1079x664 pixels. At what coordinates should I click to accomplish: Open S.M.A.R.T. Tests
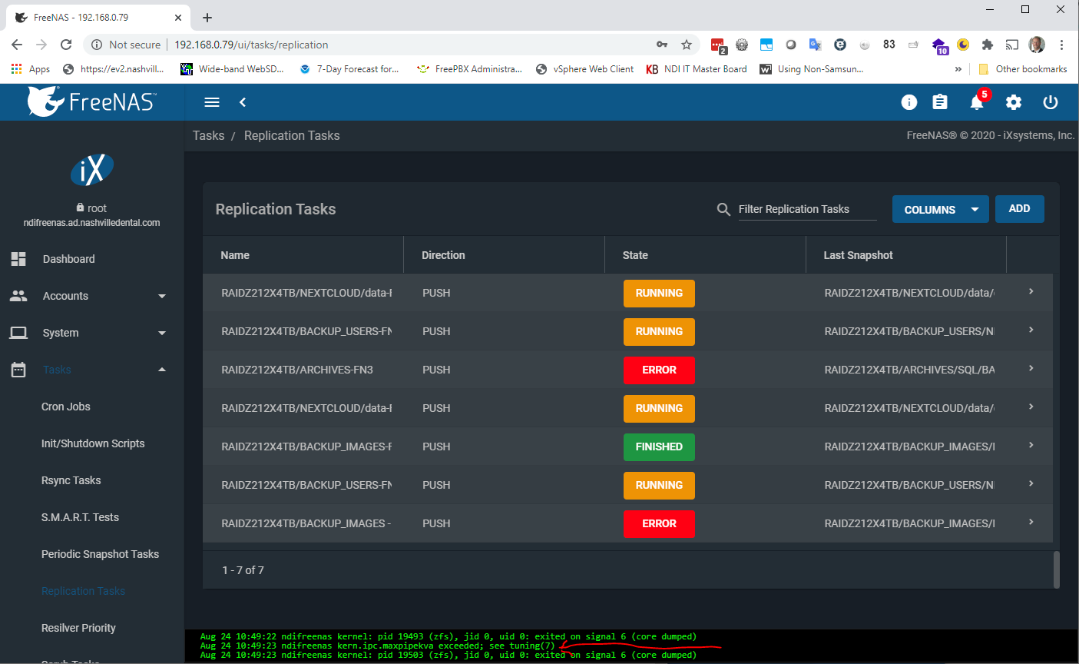80,517
